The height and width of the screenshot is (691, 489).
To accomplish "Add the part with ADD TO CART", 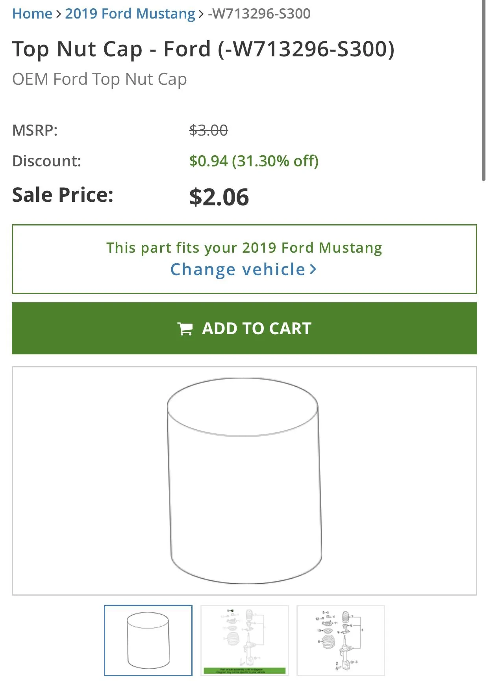I will 245,328.
